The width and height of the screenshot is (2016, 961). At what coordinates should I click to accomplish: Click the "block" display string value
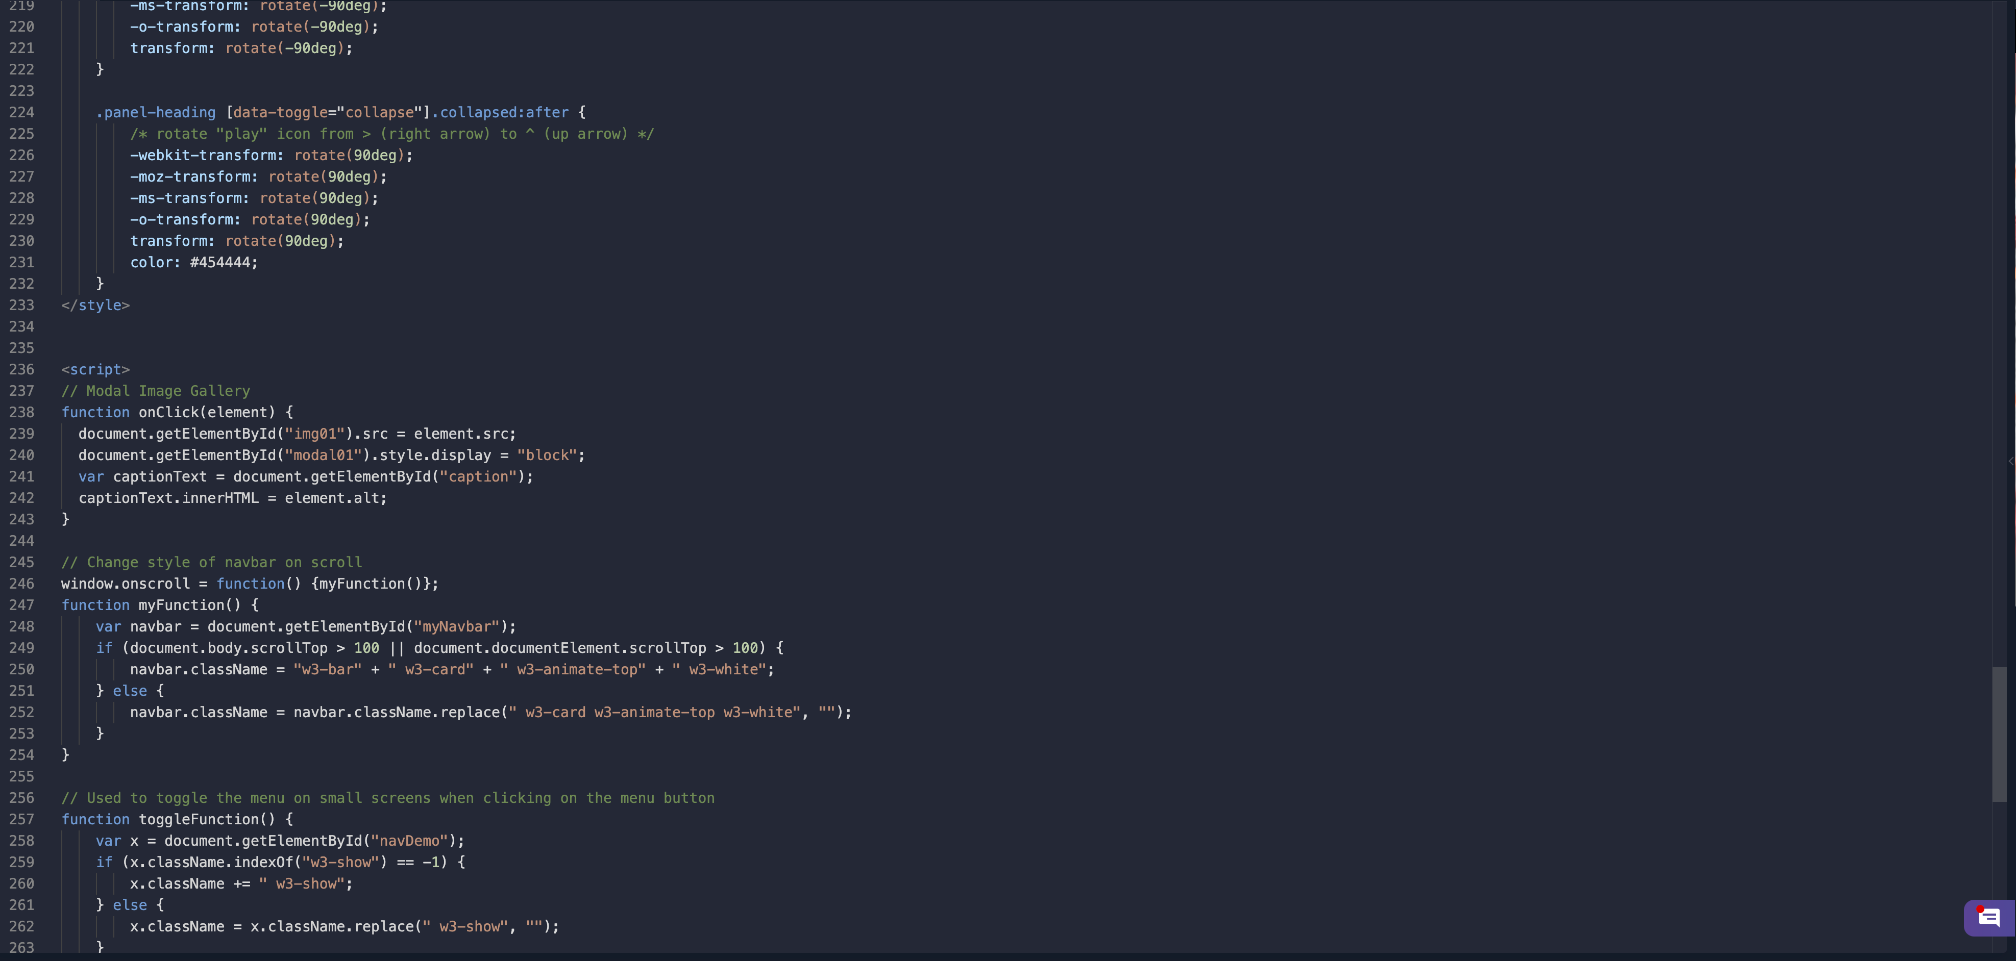[x=546, y=455]
